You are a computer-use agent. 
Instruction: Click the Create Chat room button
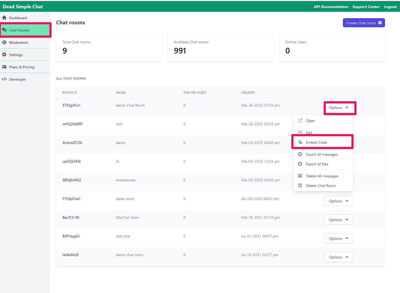point(364,23)
